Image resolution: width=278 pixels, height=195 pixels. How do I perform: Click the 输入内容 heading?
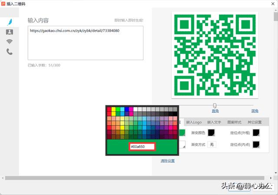38,20
